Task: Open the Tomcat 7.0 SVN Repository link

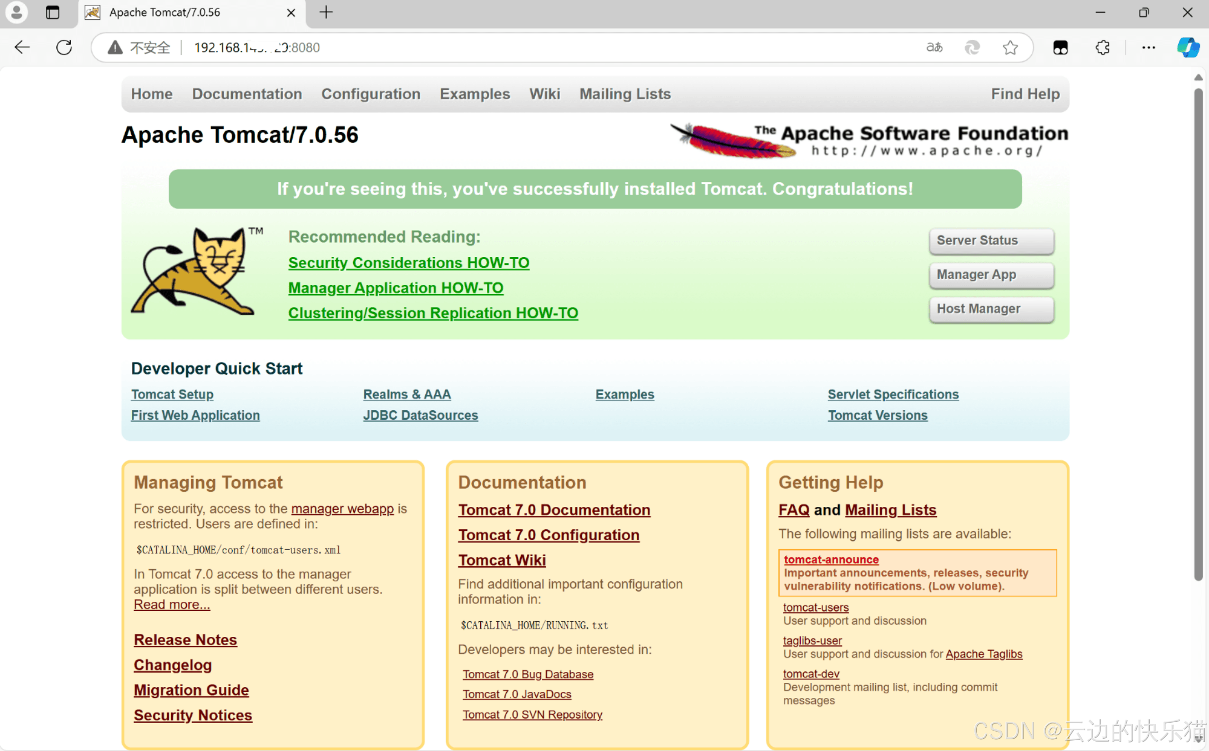Action: coord(532,715)
